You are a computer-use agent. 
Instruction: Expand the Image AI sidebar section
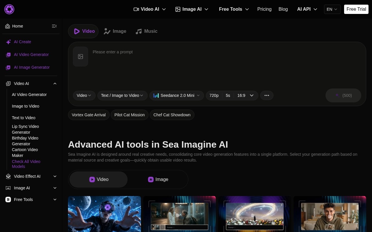click(x=55, y=188)
